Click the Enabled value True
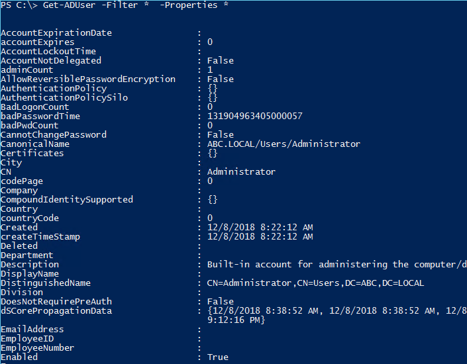The height and width of the screenshot is (364, 467). coord(218,357)
